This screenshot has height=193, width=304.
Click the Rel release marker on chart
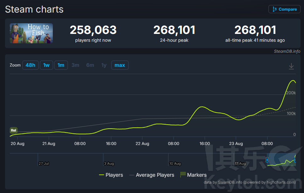point(14,130)
